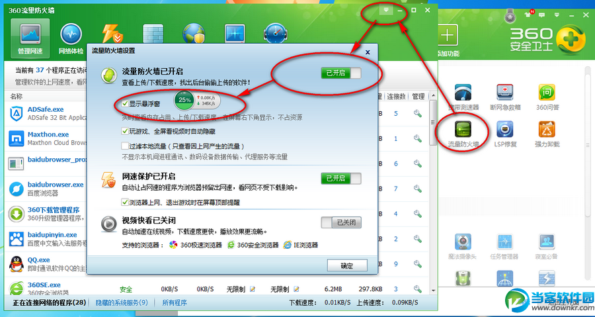Open 强力卸载 in 360安全卫士 window
The width and height of the screenshot is (595, 317).
click(547, 134)
